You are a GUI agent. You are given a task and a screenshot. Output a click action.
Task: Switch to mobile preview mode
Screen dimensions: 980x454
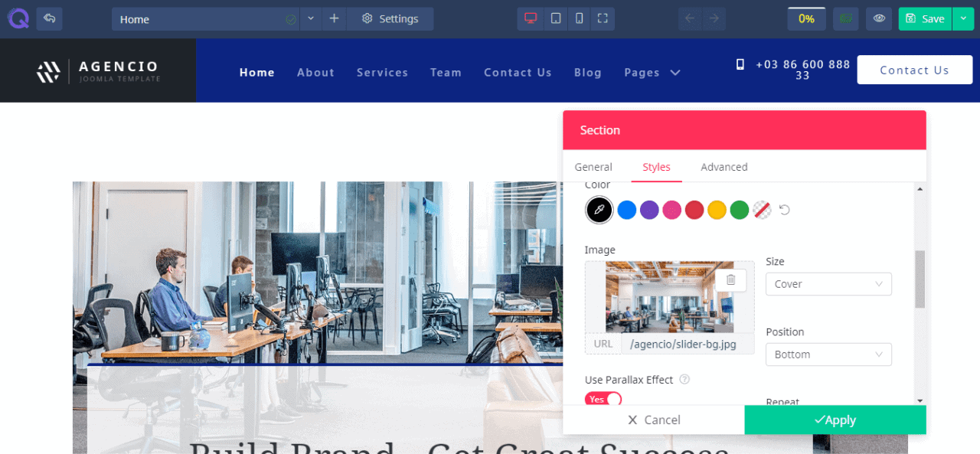pos(579,18)
